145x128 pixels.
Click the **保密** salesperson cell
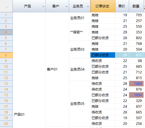tap(80, 32)
